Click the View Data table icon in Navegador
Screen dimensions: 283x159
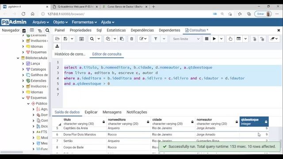(x=32, y=30)
